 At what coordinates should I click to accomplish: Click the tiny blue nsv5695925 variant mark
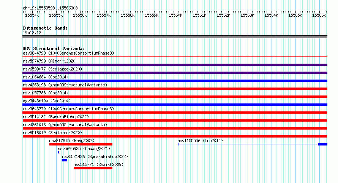58,152
